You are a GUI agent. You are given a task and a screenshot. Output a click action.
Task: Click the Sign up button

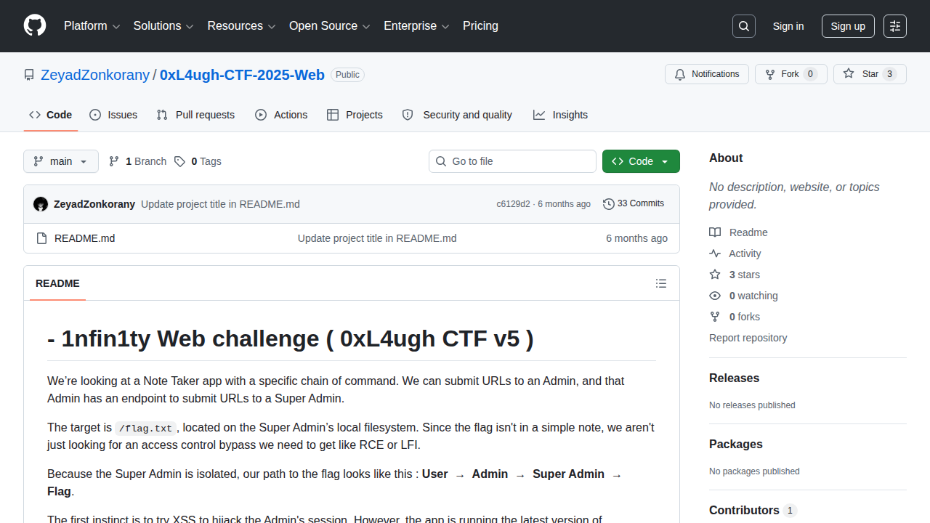pyautogui.click(x=848, y=26)
